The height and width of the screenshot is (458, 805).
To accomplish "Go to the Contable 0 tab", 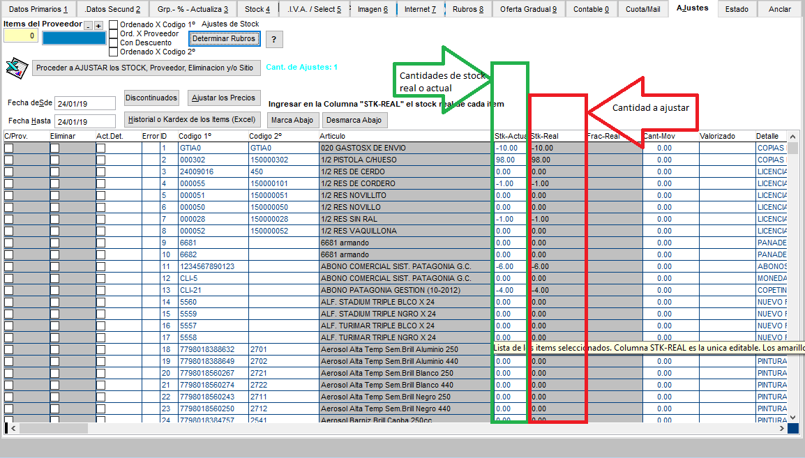I will tap(591, 9).
